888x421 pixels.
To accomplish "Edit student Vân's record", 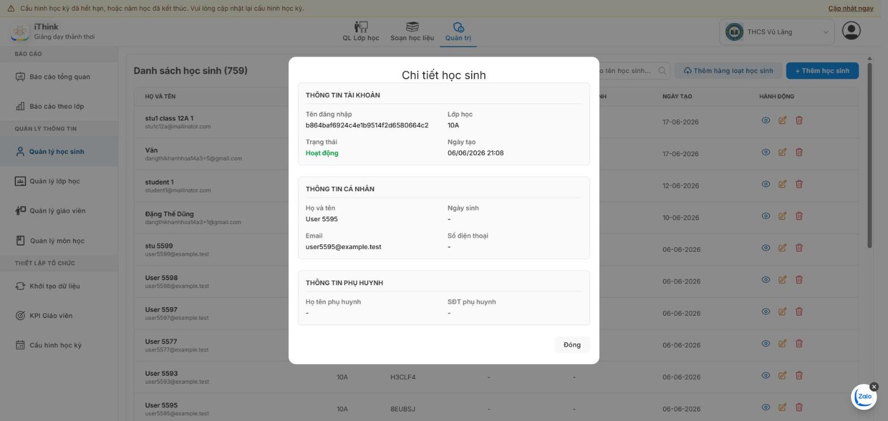I will [782, 152].
